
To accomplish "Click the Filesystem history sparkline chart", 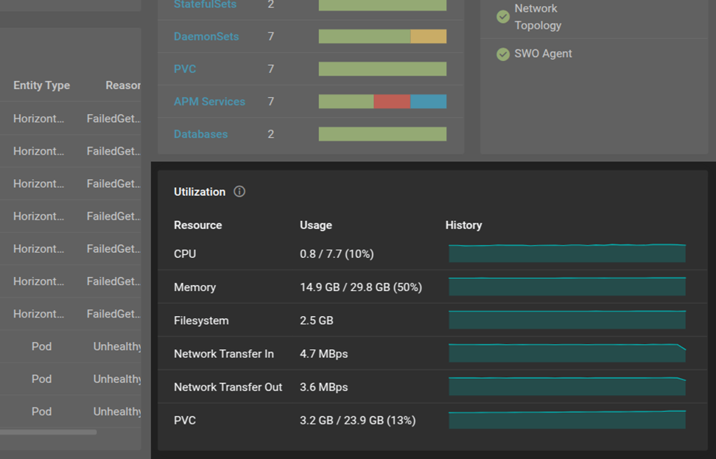I will coord(567,320).
